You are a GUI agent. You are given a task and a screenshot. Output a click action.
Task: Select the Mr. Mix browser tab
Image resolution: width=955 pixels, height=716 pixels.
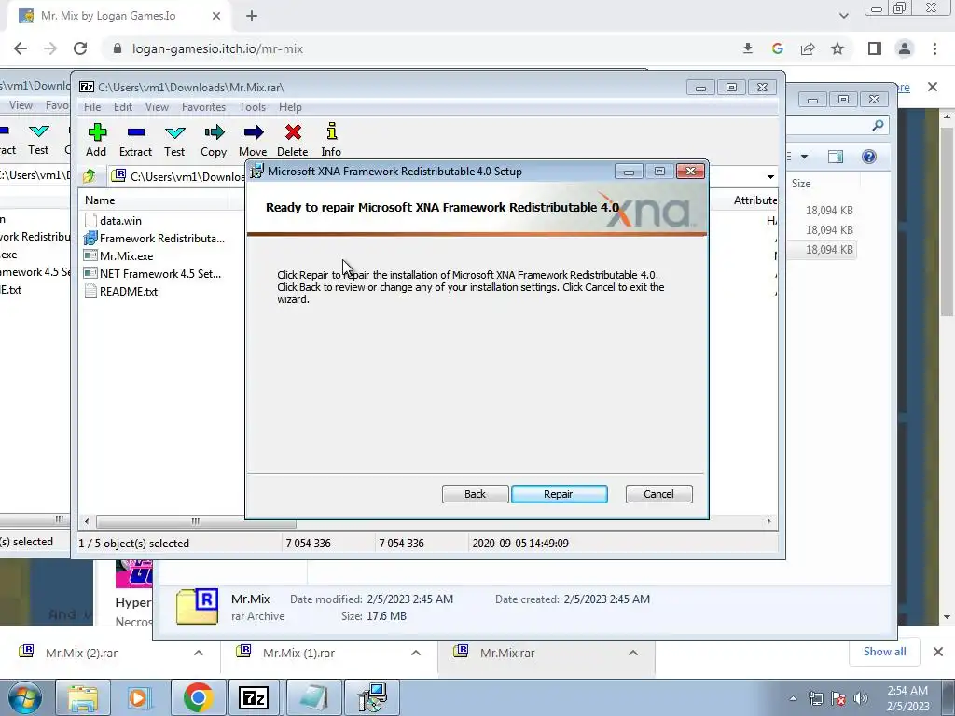tap(119, 16)
